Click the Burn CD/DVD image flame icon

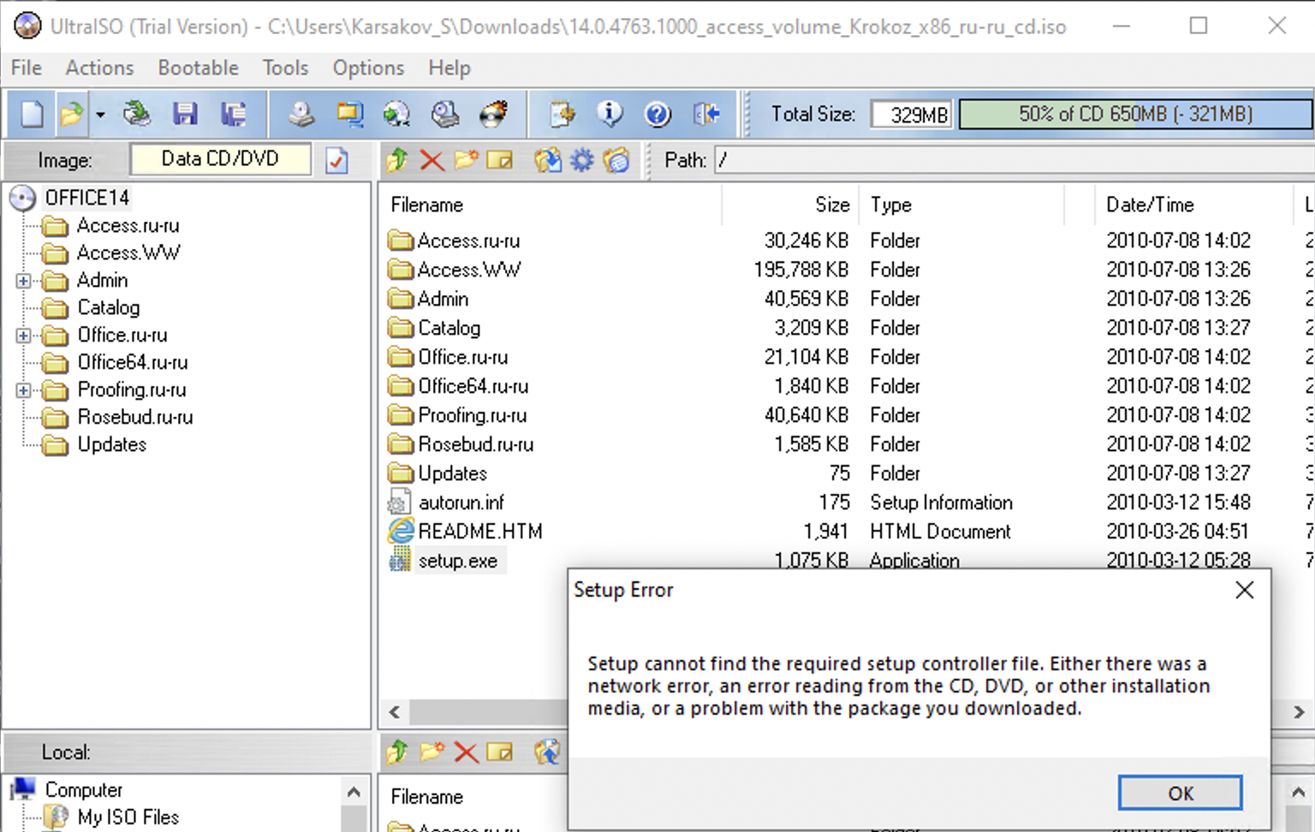tap(494, 114)
